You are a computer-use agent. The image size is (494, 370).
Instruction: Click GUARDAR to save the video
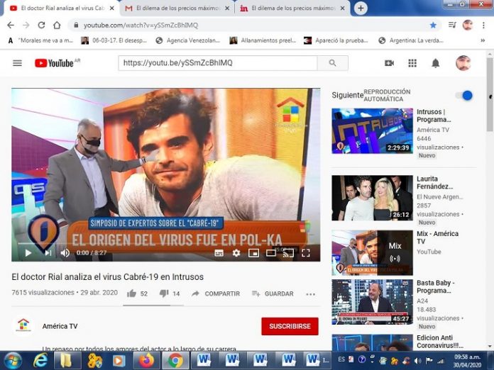point(273,293)
